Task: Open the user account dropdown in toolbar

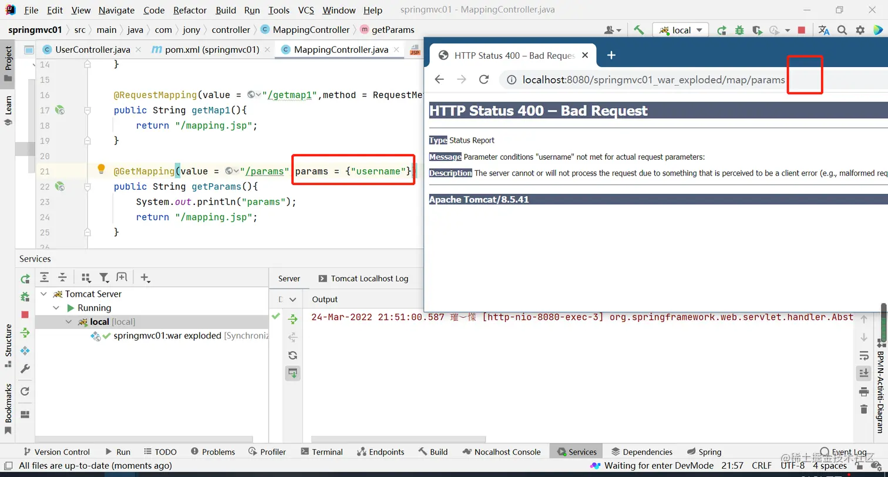Action: (613, 30)
